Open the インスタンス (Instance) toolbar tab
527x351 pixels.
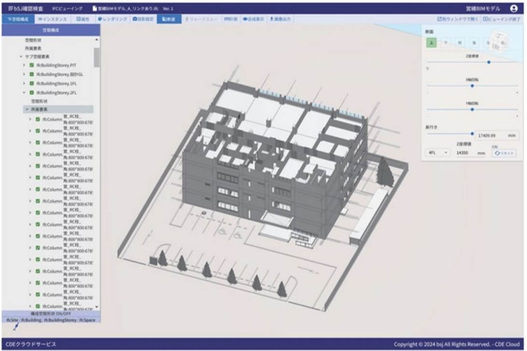point(52,19)
